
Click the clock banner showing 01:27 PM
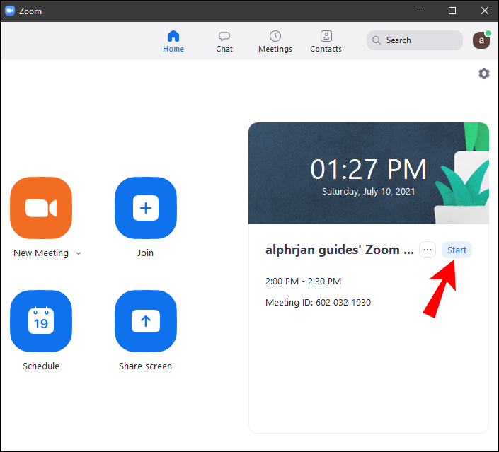point(369,173)
